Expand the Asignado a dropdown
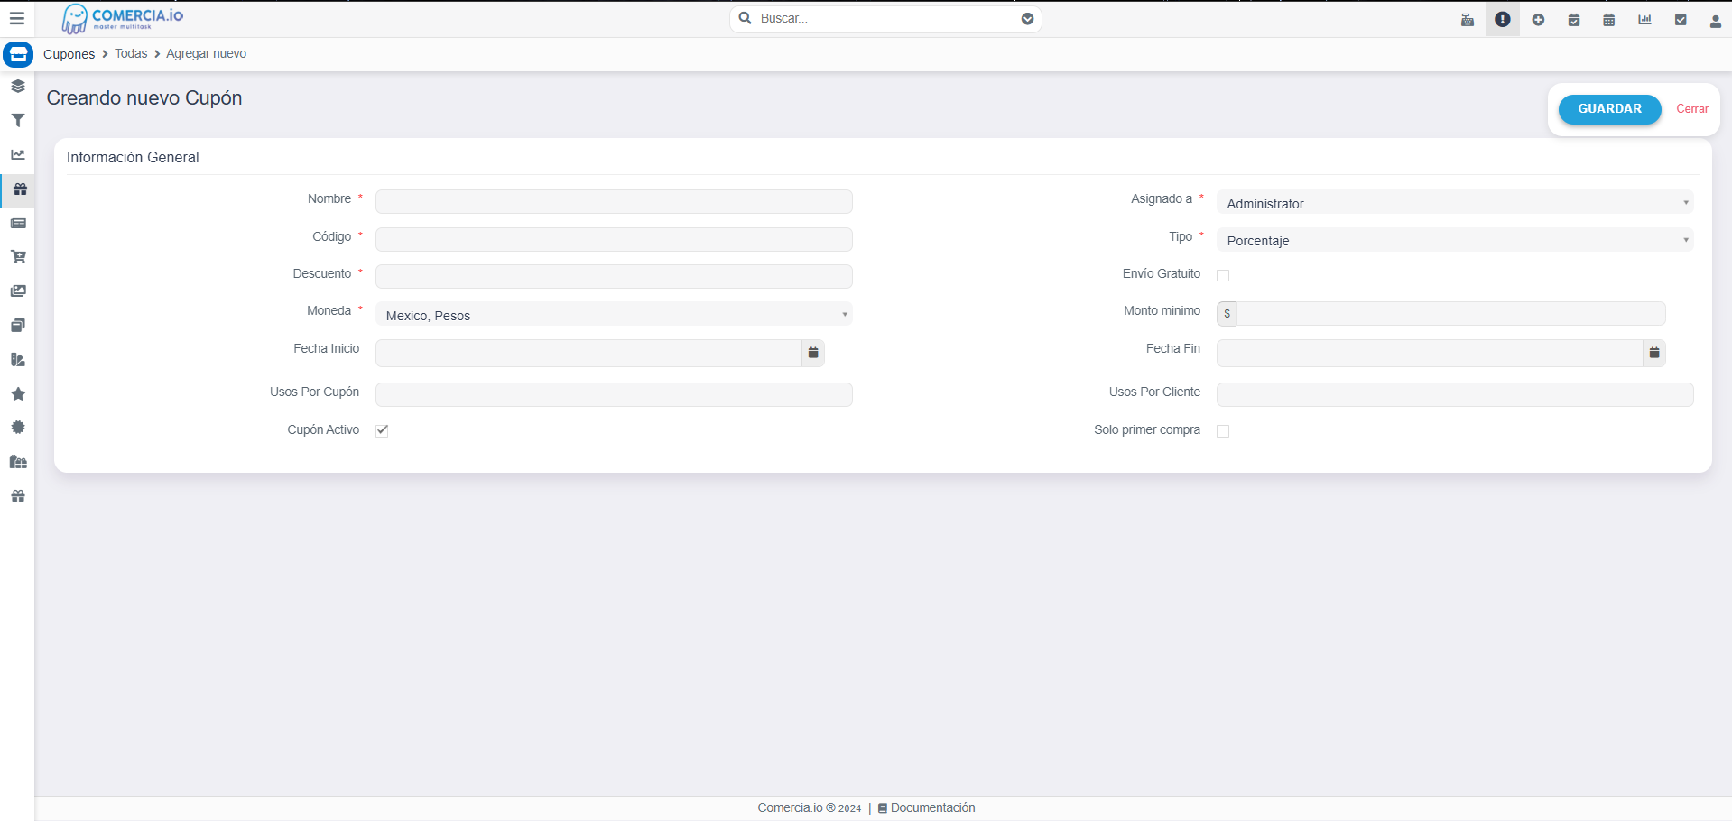The height and width of the screenshot is (821, 1732). tap(1455, 202)
